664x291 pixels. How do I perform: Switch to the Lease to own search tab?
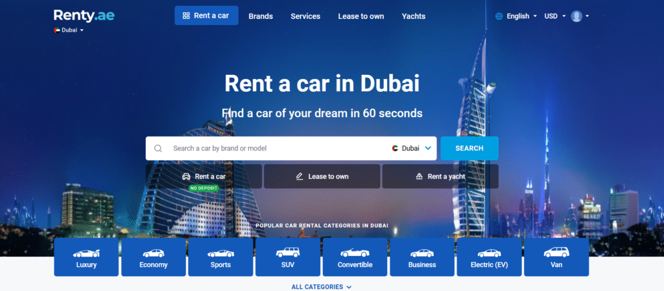[x=322, y=177]
